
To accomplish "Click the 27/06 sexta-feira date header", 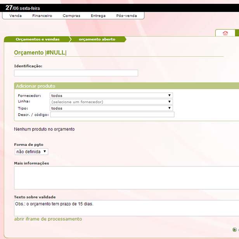I will (x=23, y=8).
